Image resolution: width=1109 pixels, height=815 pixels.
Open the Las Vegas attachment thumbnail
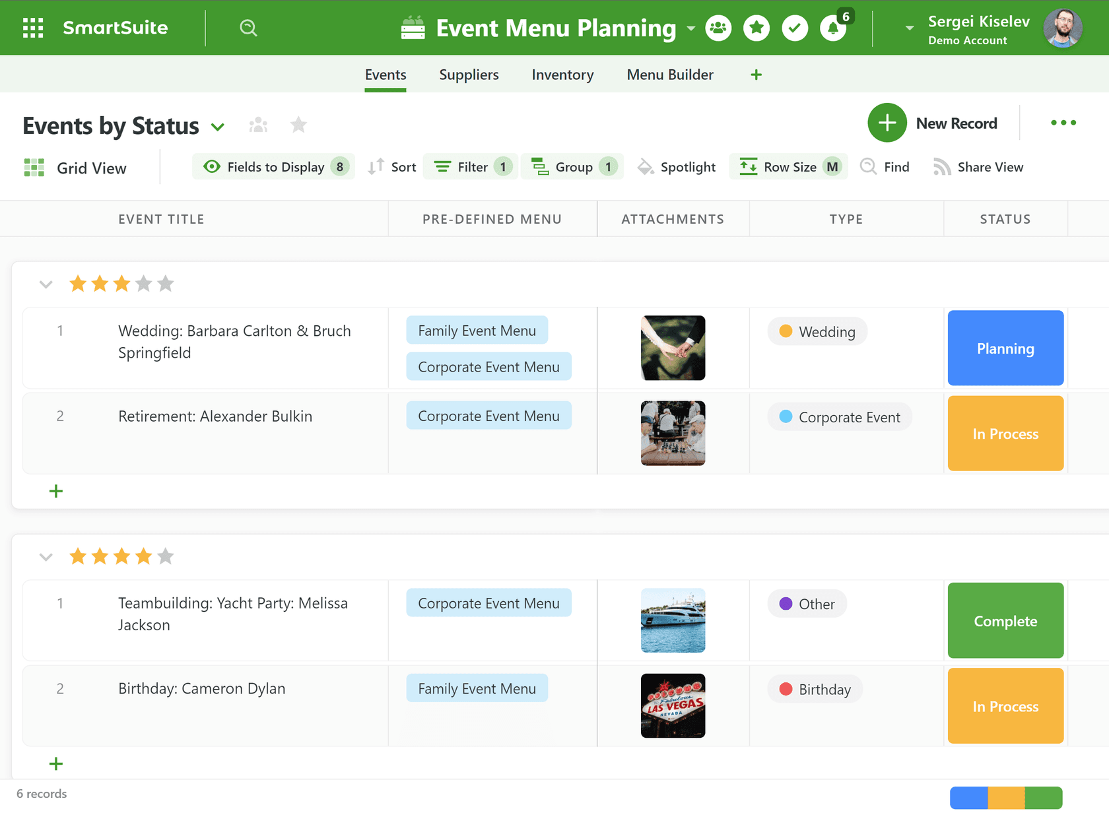pyautogui.click(x=673, y=705)
